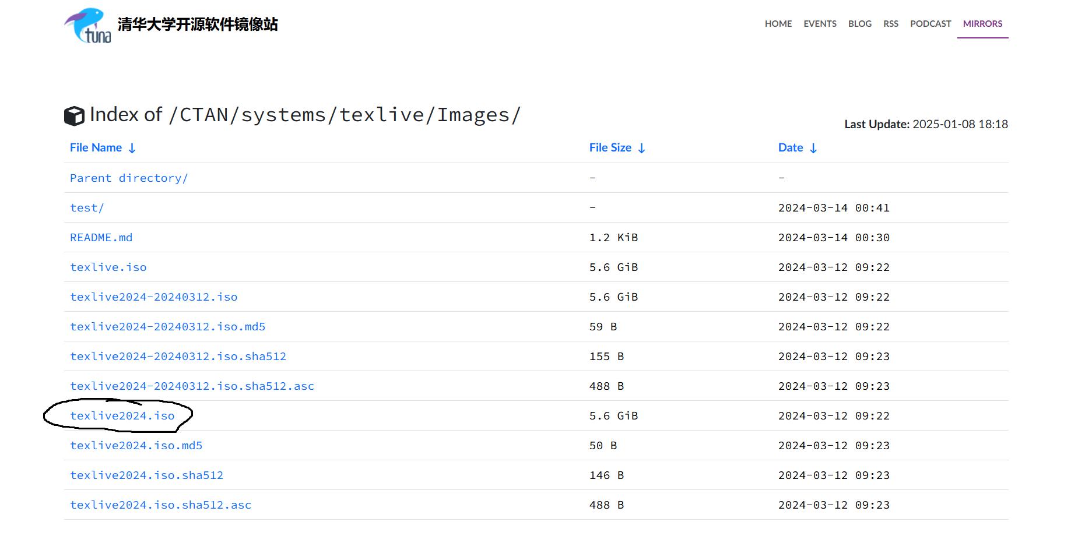This screenshot has width=1078, height=550.
Task: Select 488 B size of texlive2024.iso.sha512.asc
Action: point(607,505)
